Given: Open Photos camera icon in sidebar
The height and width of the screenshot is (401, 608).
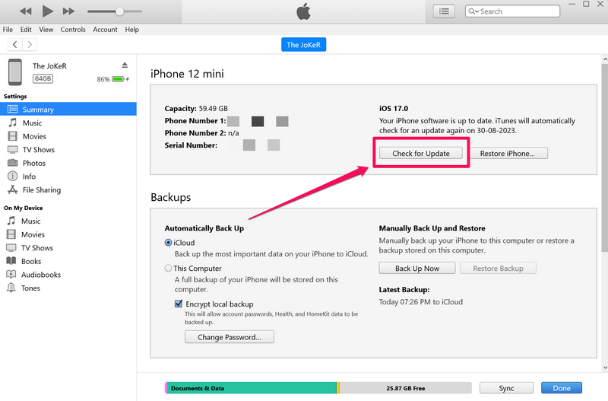Looking at the screenshot, I should point(13,163).
